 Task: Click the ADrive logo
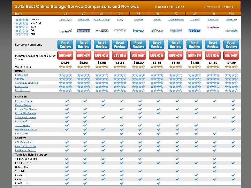(157, 31)
